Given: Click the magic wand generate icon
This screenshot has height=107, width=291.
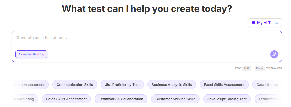Looking at the screenshot, I should point(274,54).
